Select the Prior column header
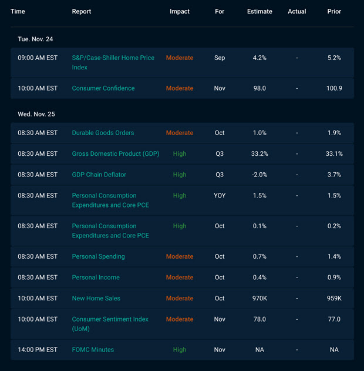This screenshot has width=364, height=371. point(334,12)
